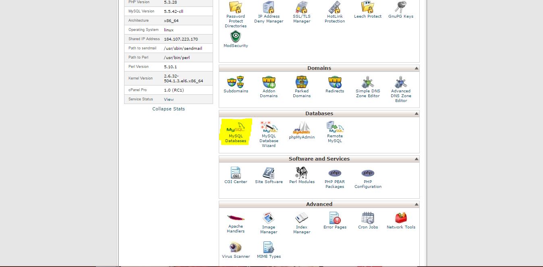
Task: View the Service Status
Action: pyautogui.click(x=169, y=99)
